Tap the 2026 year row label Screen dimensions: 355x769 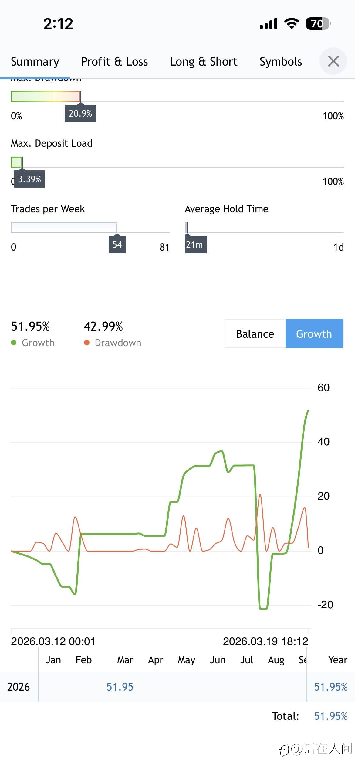tap(19, 687)
